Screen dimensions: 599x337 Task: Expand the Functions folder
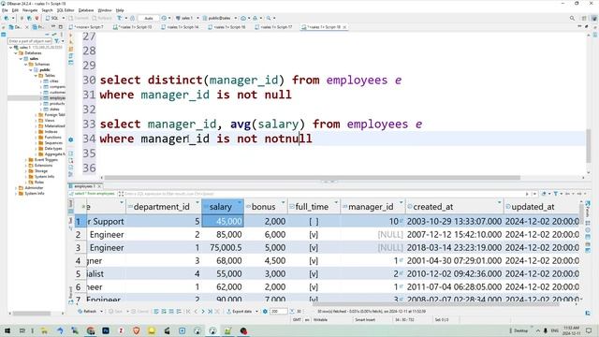click(x=36, y=138)
